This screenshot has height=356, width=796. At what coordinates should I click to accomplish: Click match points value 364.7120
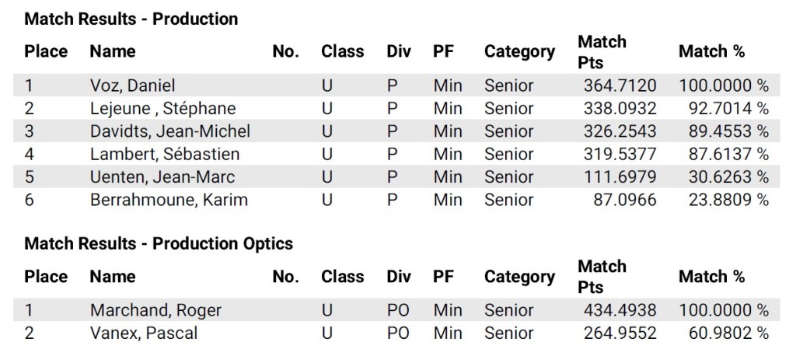(x=620, y=86)
